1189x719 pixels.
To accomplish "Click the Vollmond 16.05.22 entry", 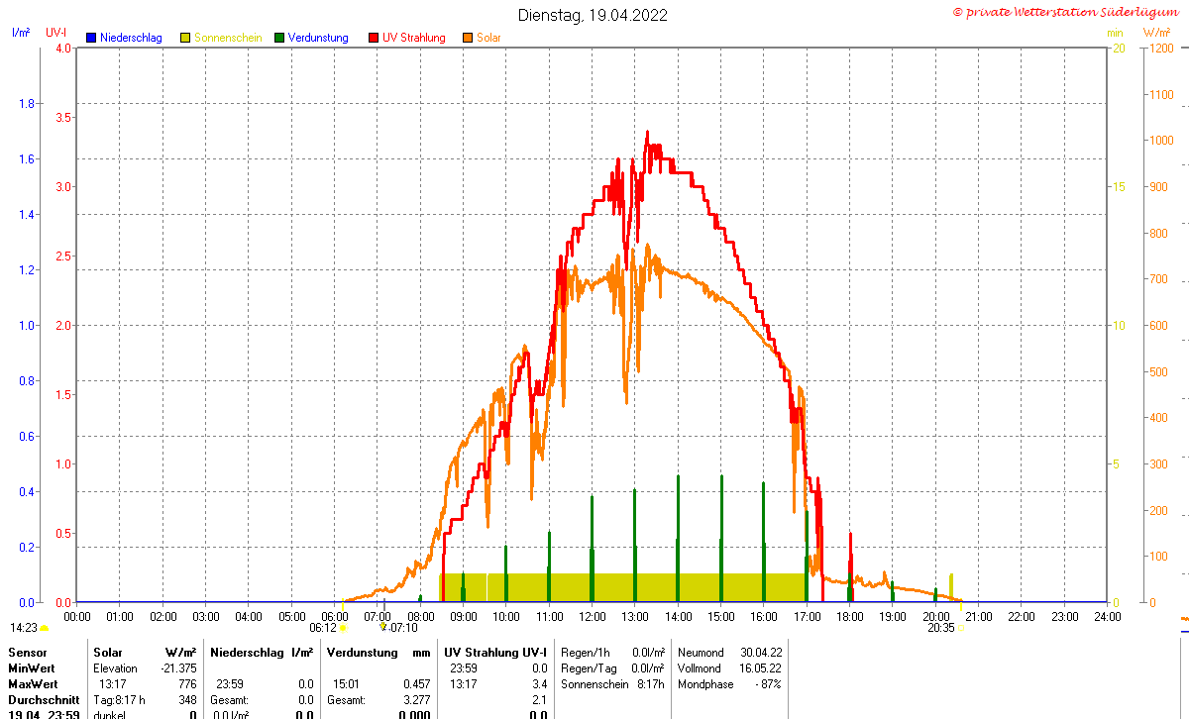I will [730, 668].
